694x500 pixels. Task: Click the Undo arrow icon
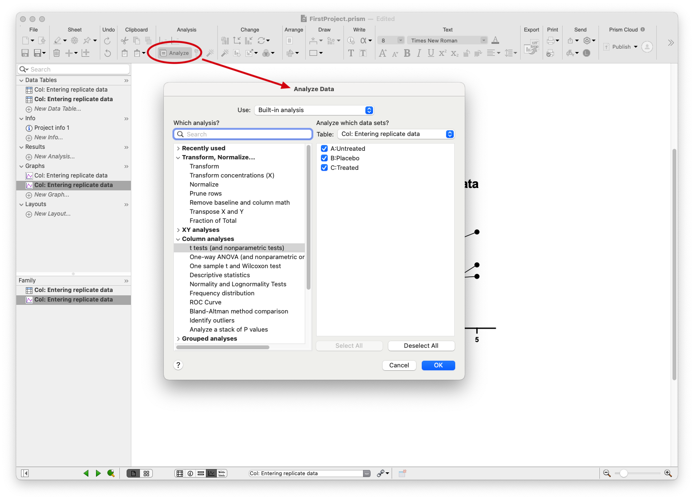click(x=107, y=53)
